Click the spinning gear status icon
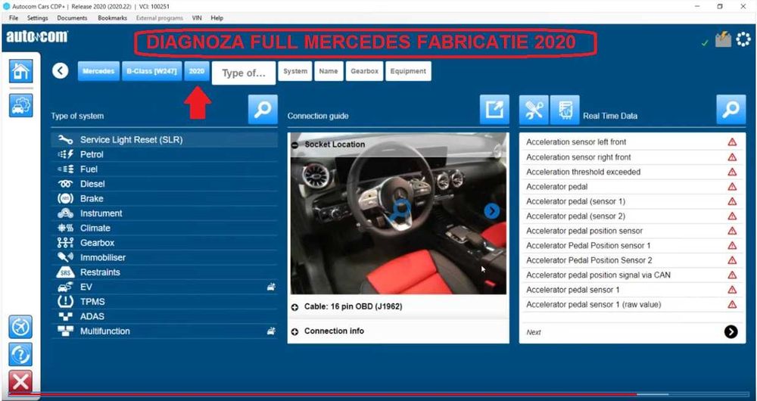757x401 pixels. point(743,39)
